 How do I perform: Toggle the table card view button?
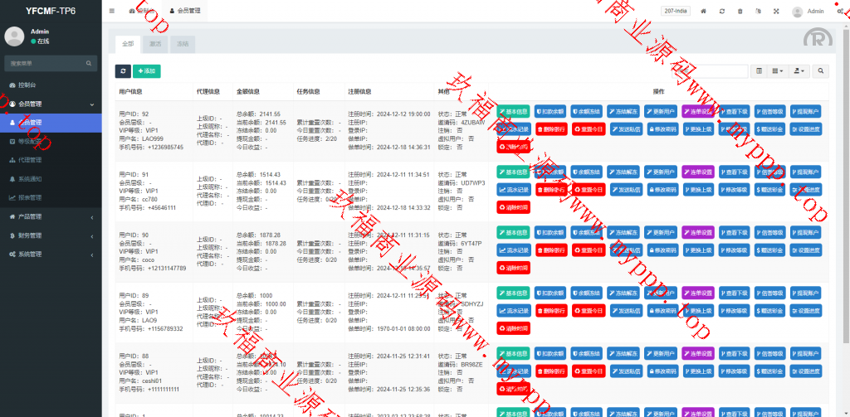click(760, 72)
